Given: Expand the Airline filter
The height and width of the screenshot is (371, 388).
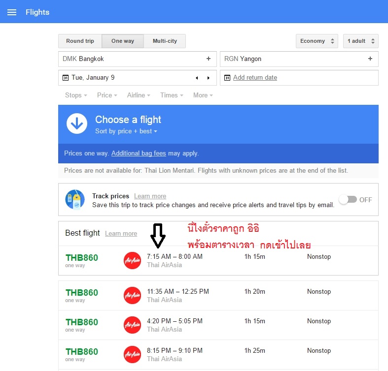Looking at the screenshot, I should point(139,95).
